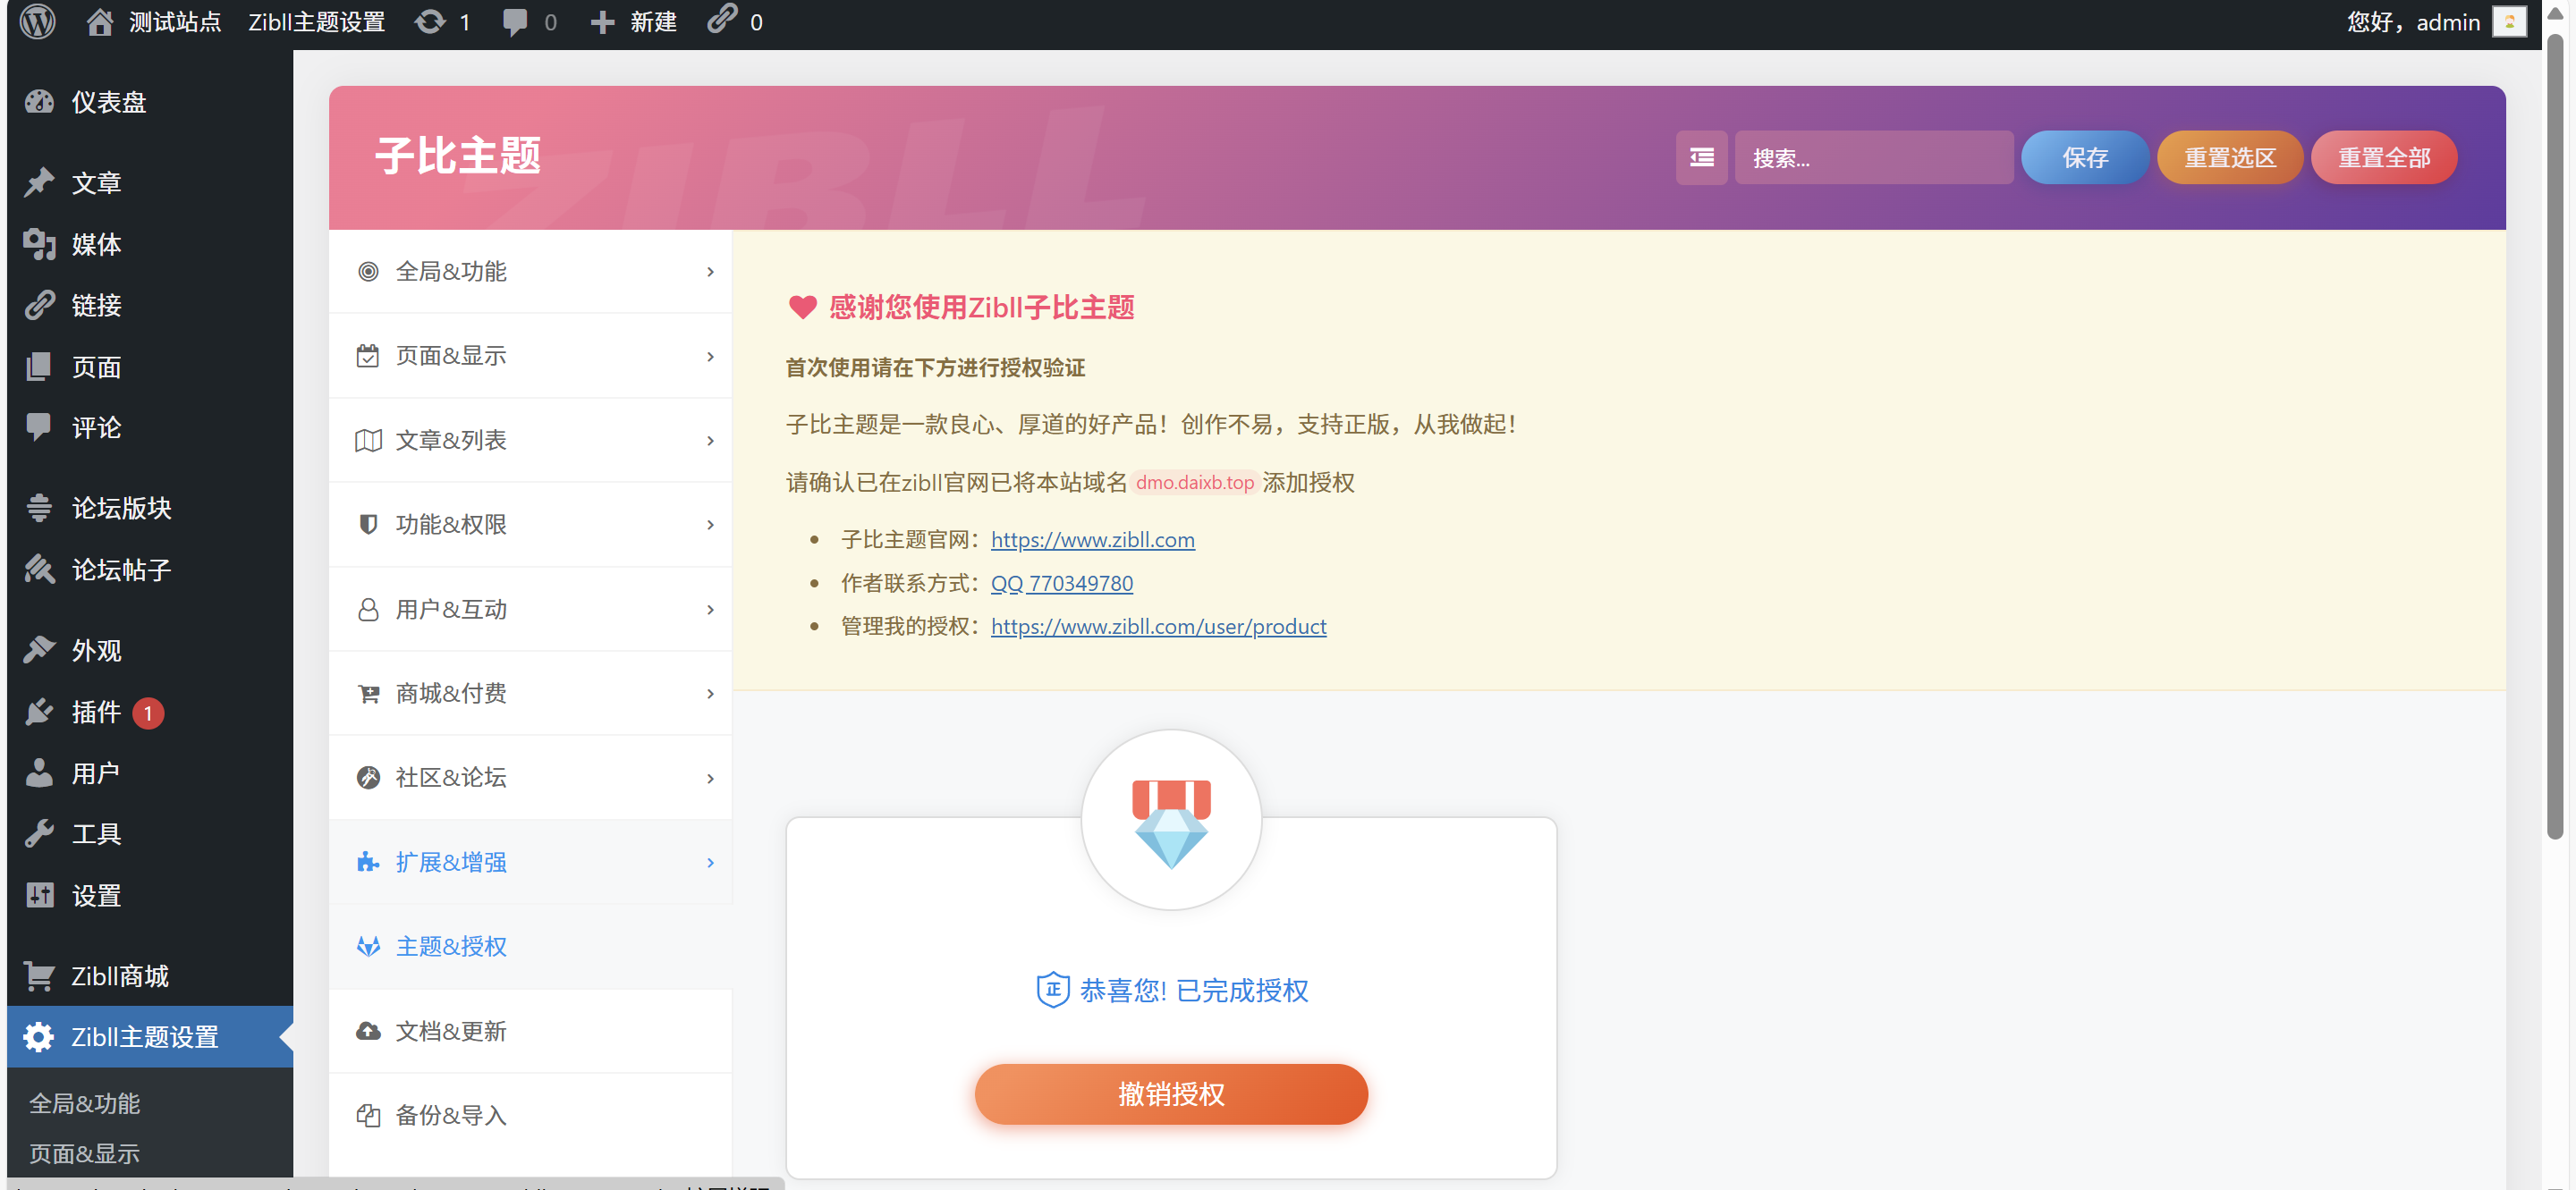Click admin avatar thumbnail at top right
The width and height of the screenshot is (2576, 1190).
click(2508, 22)
